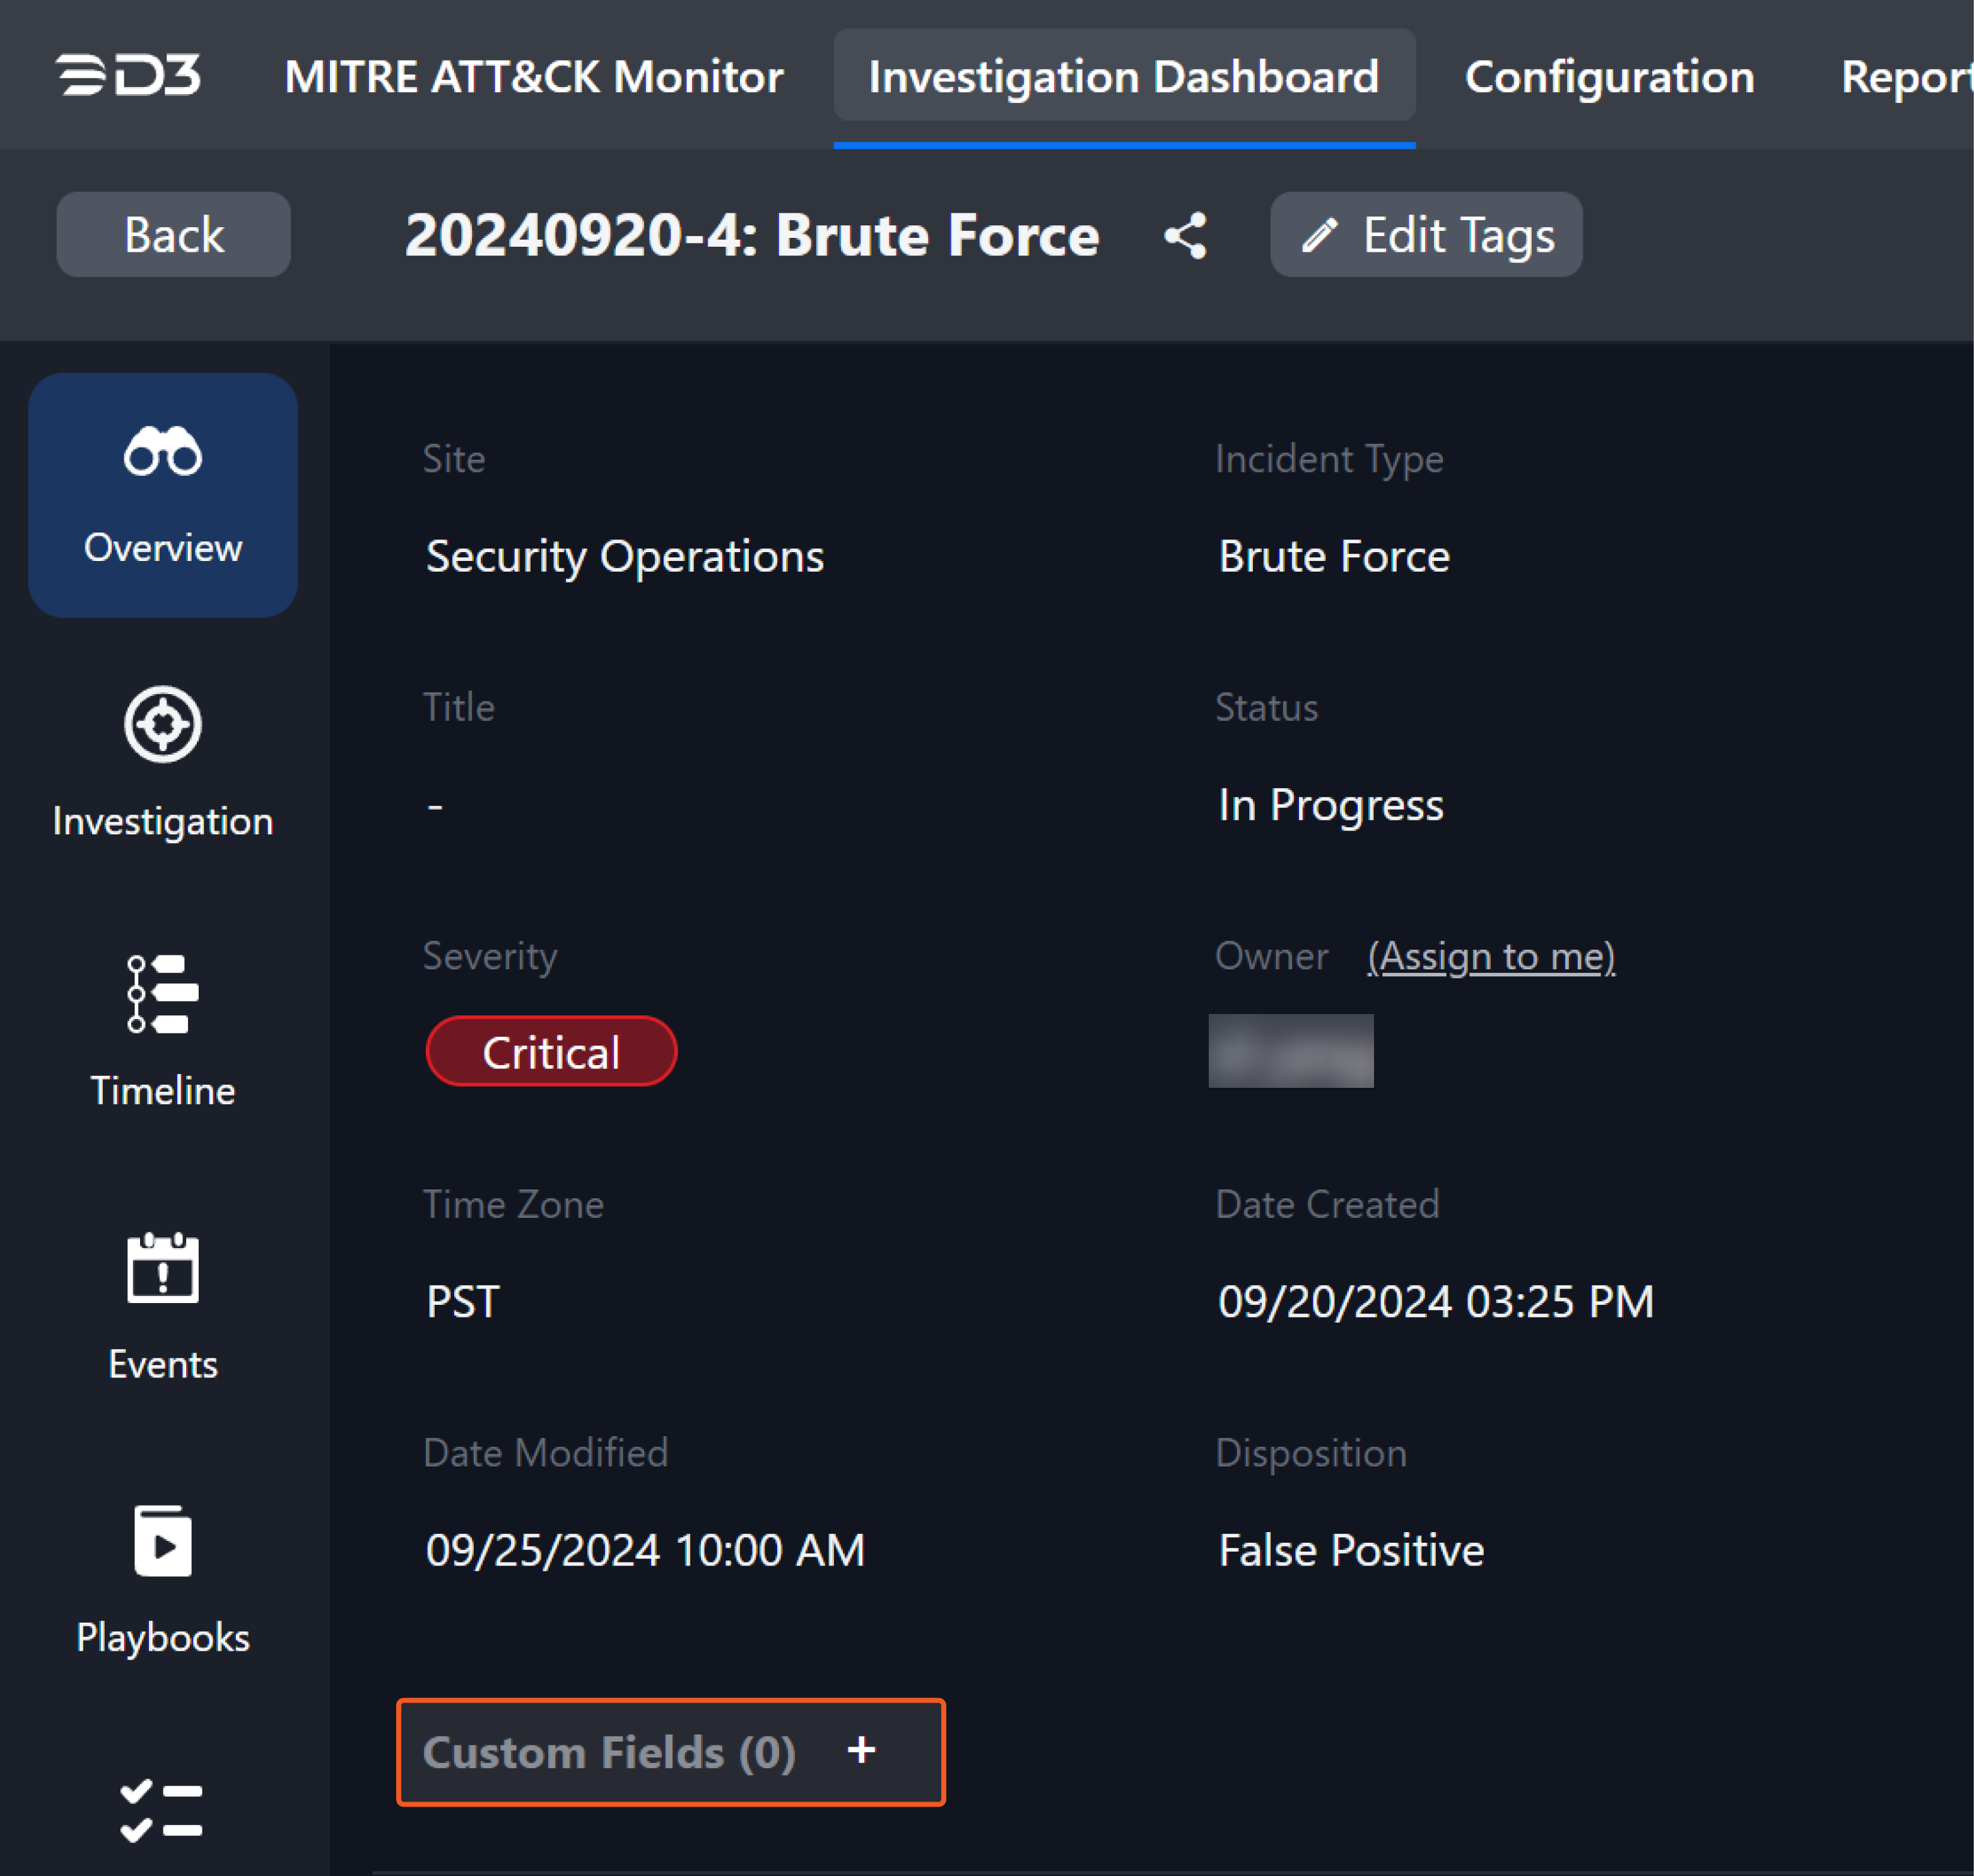Screen dimensions: 1974x1876
Task: Open the Reports tab
Action: pyautogui.click(x=1905, y=77)
